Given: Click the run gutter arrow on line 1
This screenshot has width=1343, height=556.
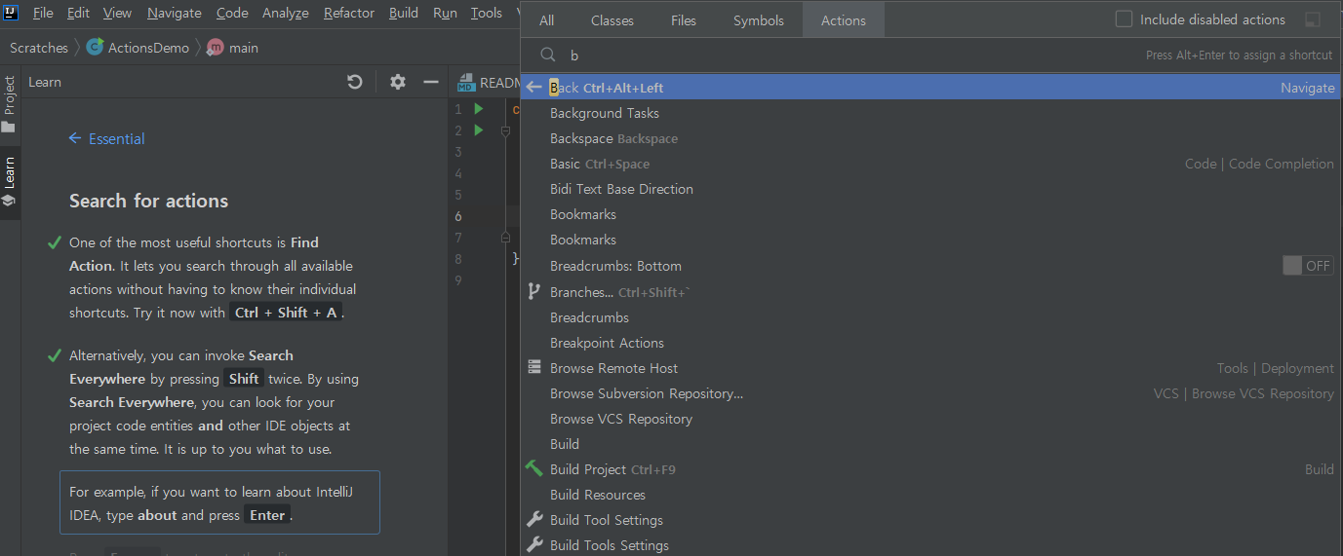Looking at the screenshot, I should coord(479,108).
